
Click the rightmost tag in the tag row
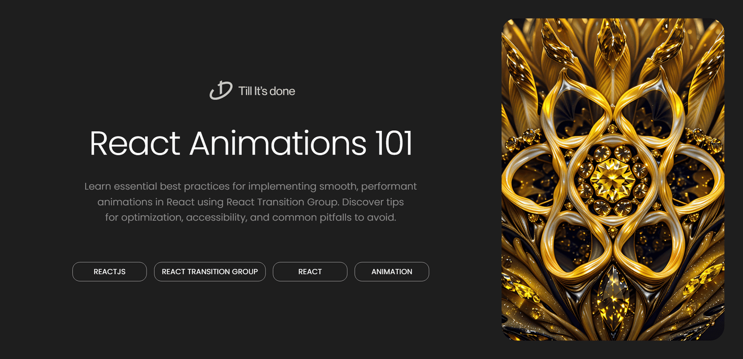coord(392,271)
